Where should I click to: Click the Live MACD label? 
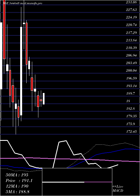(x=118, y=189)
